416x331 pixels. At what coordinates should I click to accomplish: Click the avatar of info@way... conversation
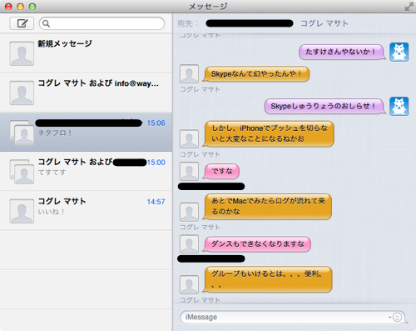click(x=22, y=93)
